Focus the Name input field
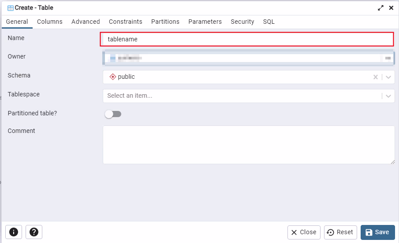This screenshot has width=399, height=243. pos(247,39)
